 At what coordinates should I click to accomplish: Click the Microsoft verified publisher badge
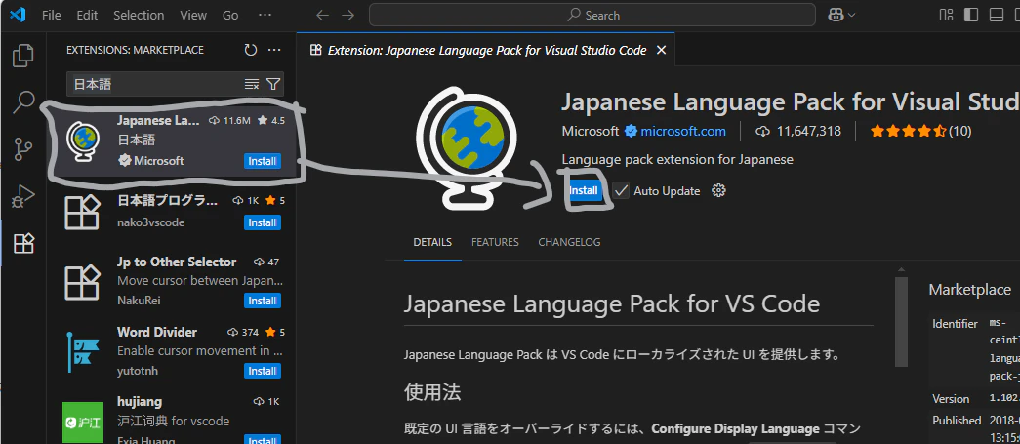(631, 132)
